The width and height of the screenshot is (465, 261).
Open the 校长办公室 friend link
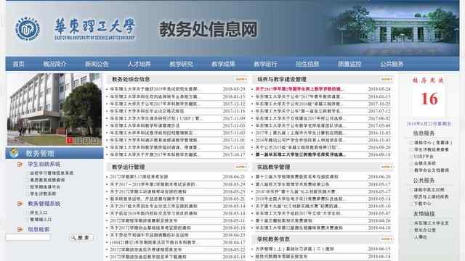coord(425,230)
